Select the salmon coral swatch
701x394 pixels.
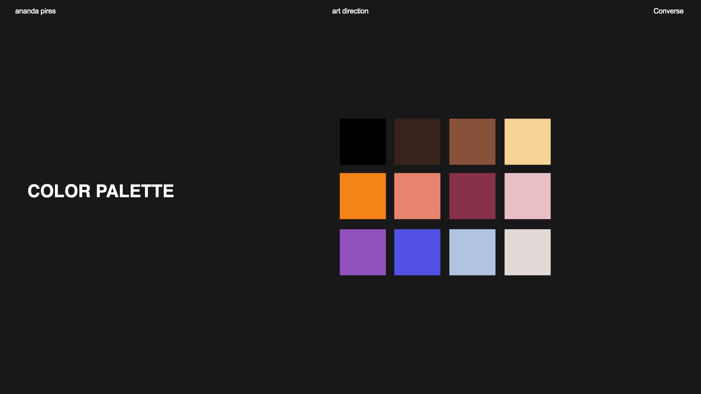[417, 196]
